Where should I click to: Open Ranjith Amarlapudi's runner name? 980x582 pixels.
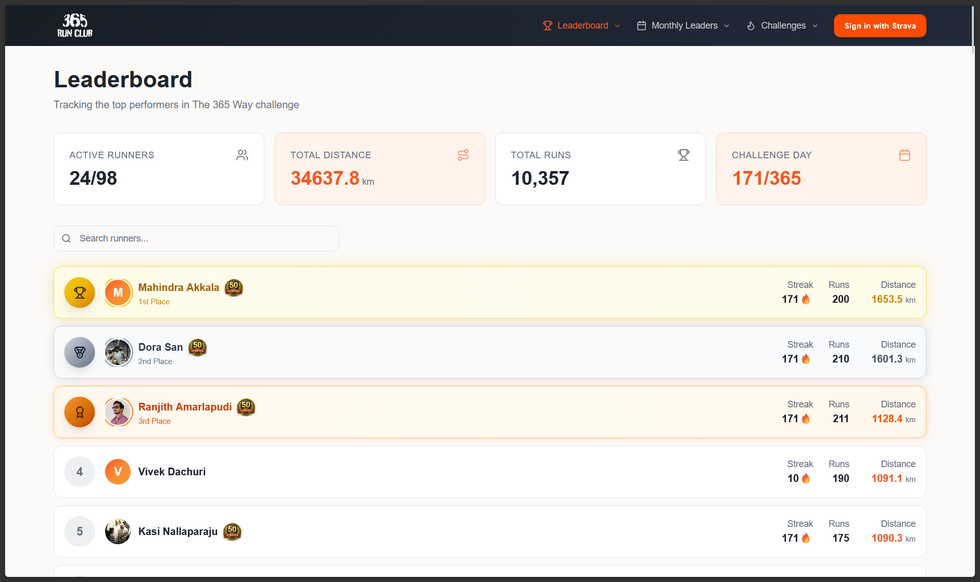[x=185, y=407]
